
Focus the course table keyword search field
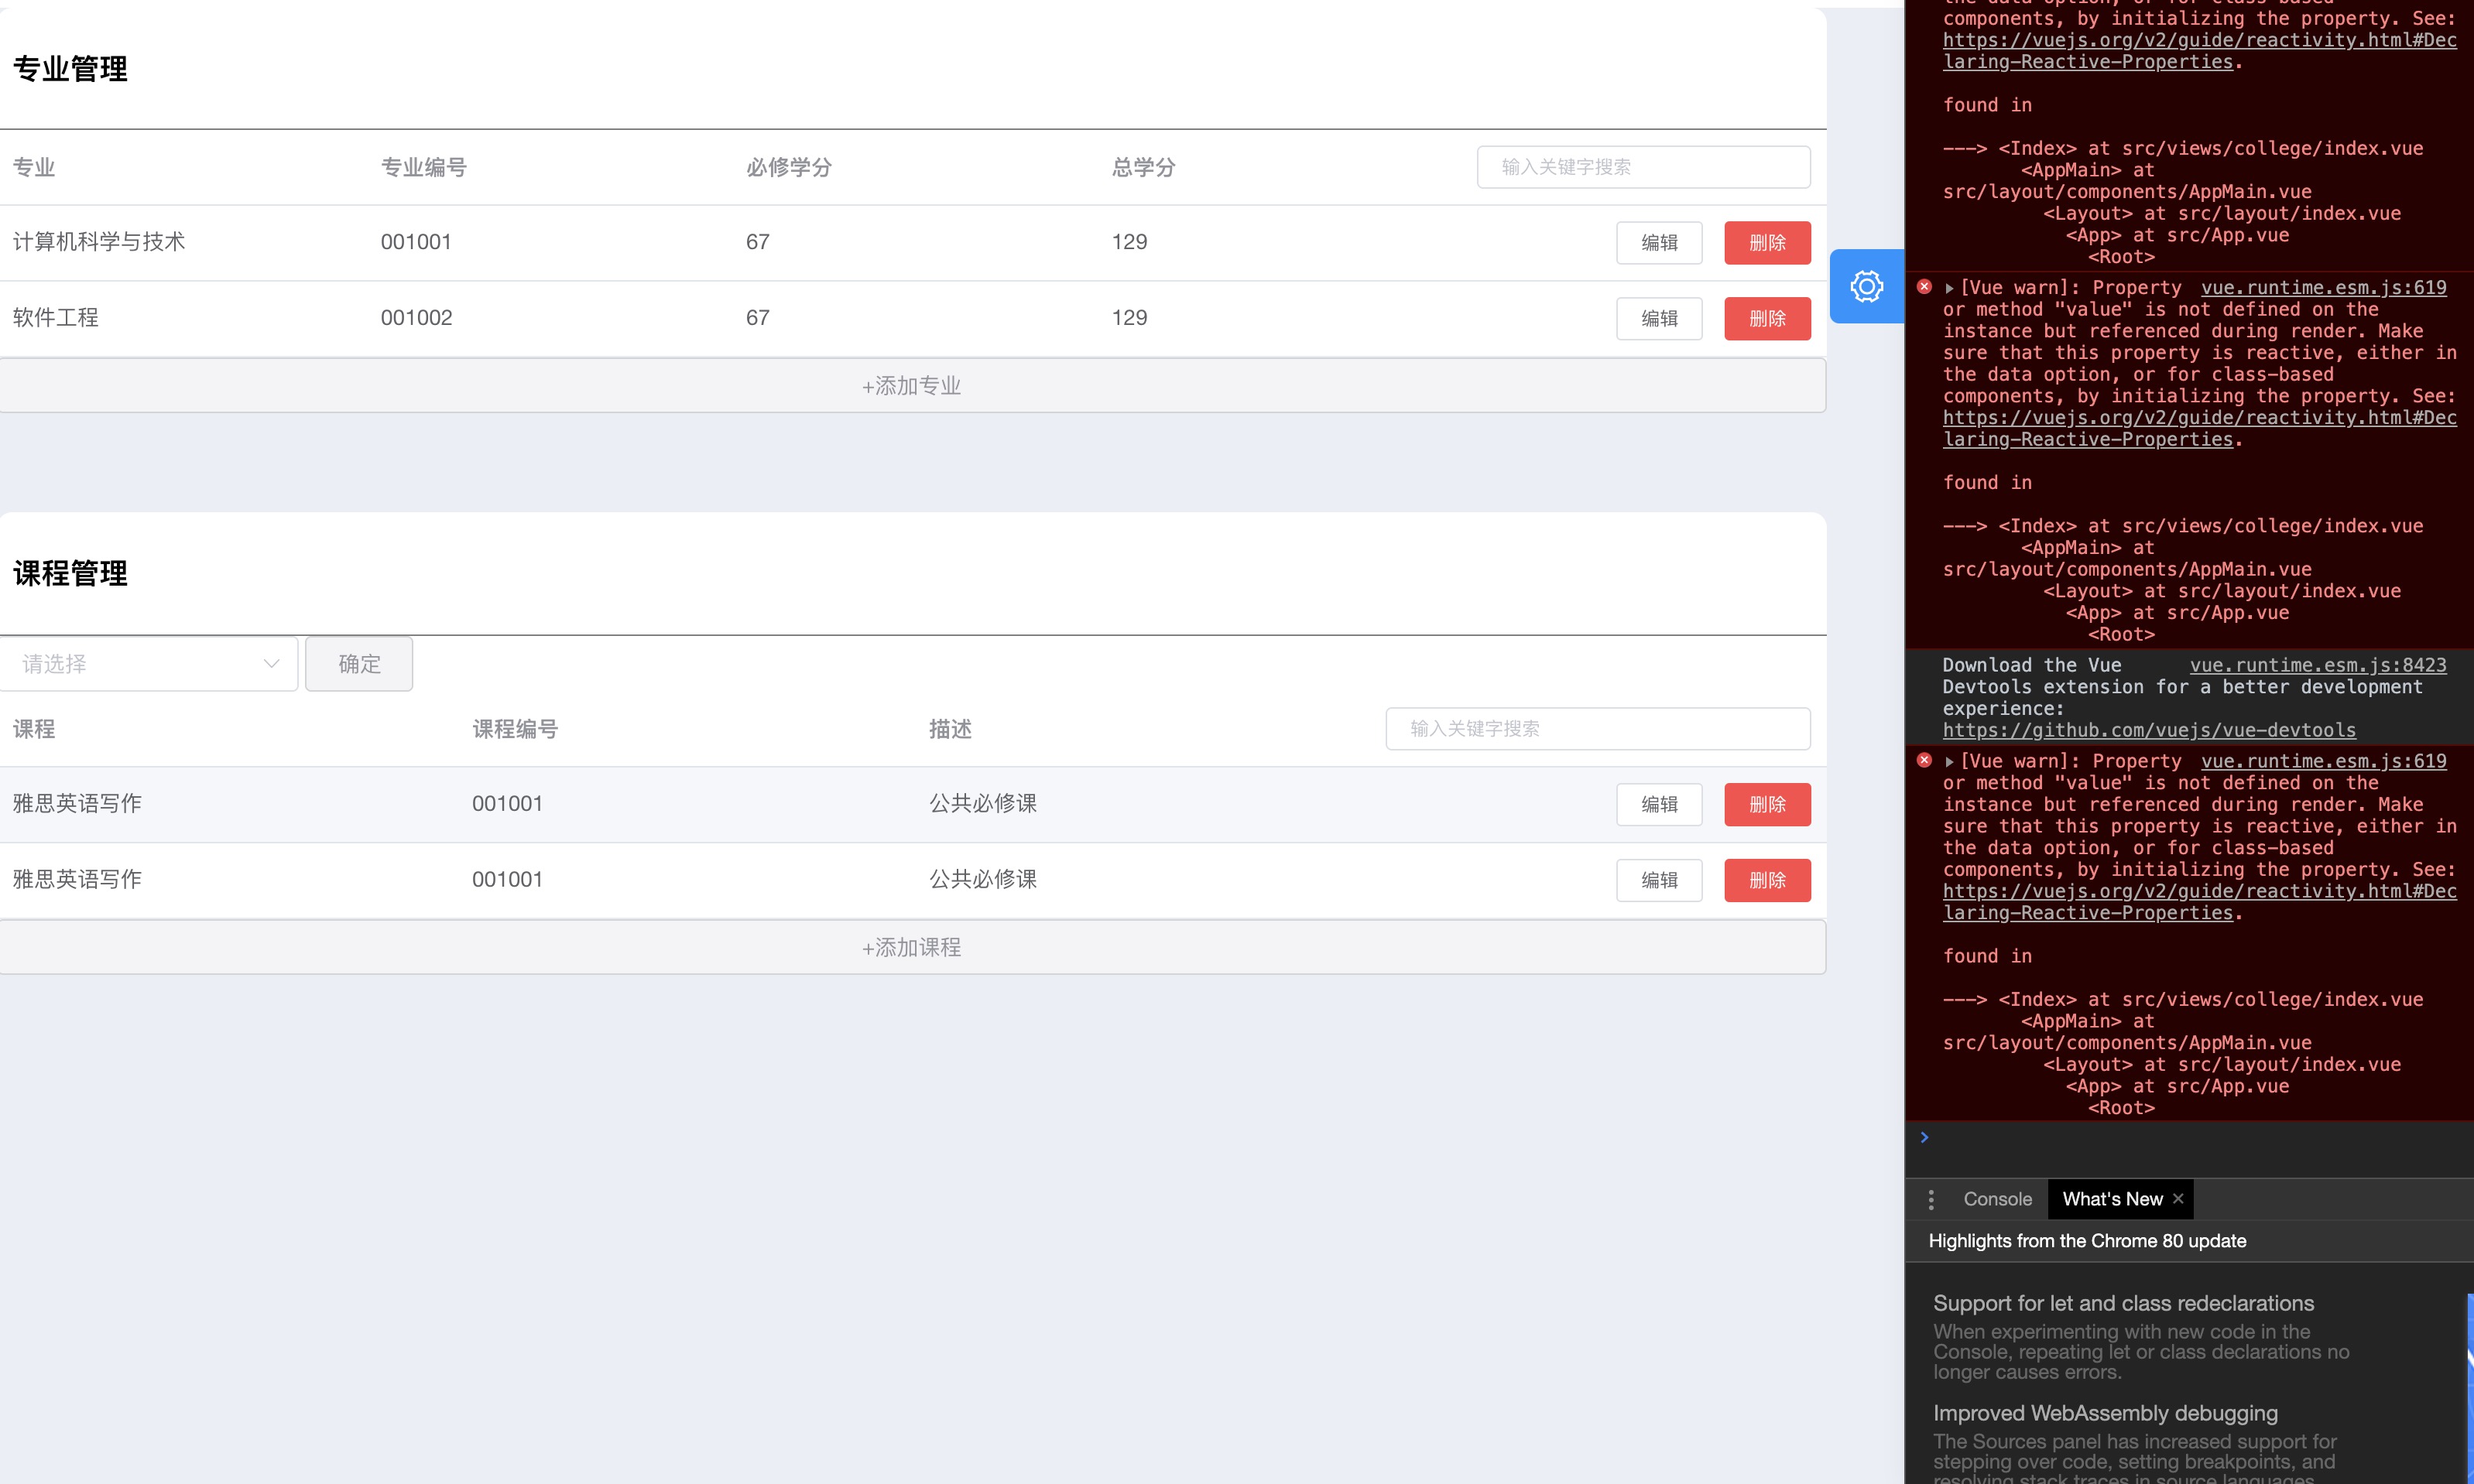(x=1597, y=729)
